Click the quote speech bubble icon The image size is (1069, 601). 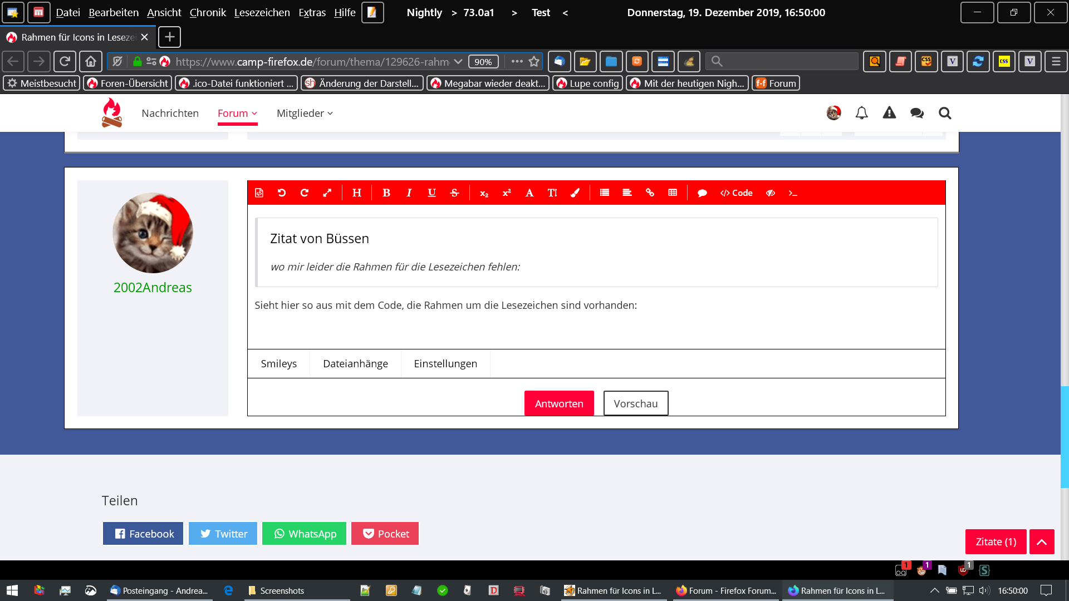coord(702,193)
